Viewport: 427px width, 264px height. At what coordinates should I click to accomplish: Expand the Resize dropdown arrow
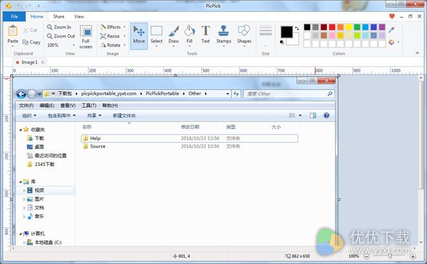[x=124, y=36]
